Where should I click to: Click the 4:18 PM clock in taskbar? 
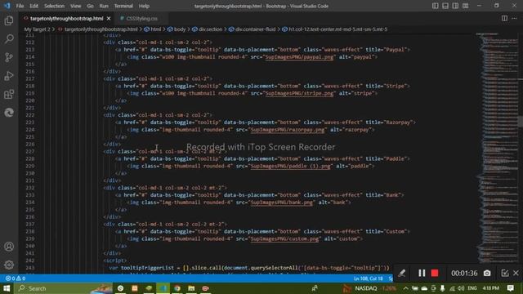490,288
